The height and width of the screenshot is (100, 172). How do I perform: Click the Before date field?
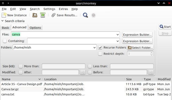coord(128,72)
